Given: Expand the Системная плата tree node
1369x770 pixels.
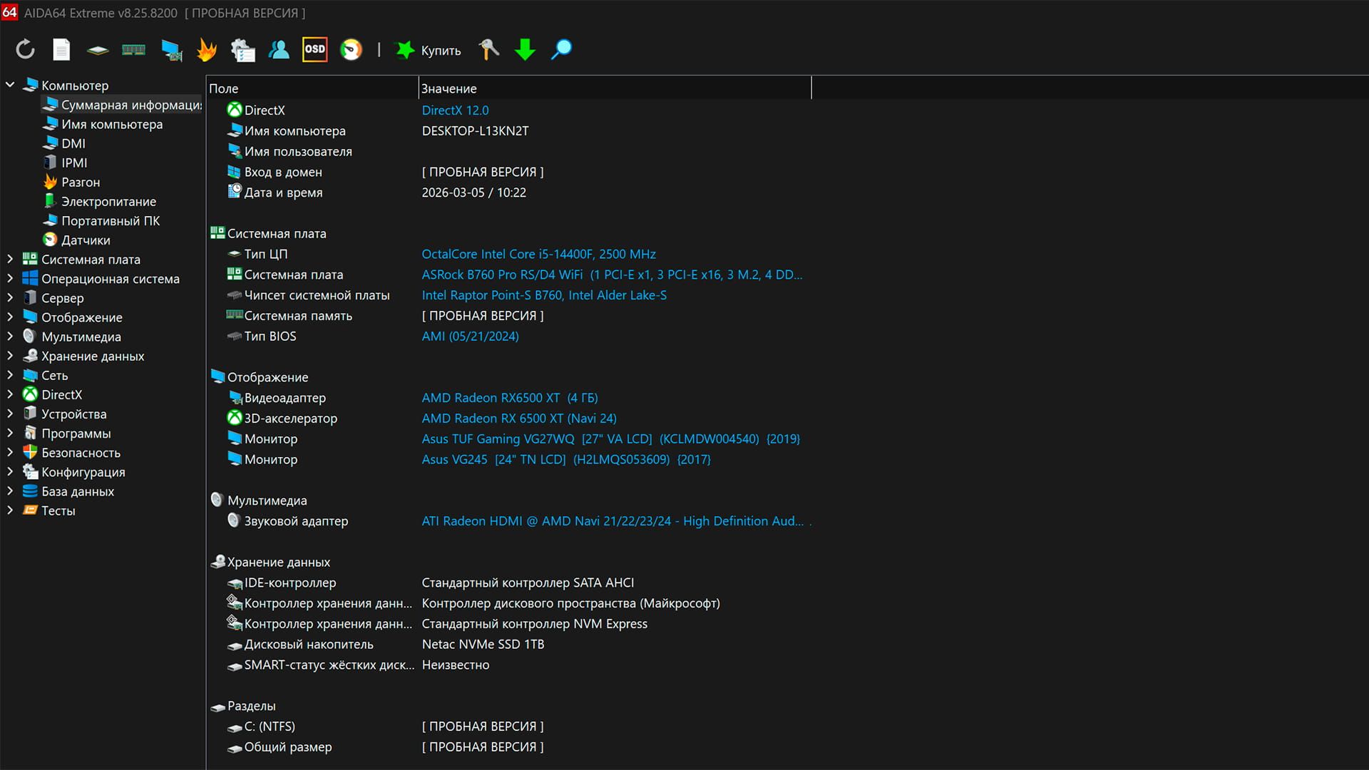Looking at the screenshot, I should (x=10, y=259).
